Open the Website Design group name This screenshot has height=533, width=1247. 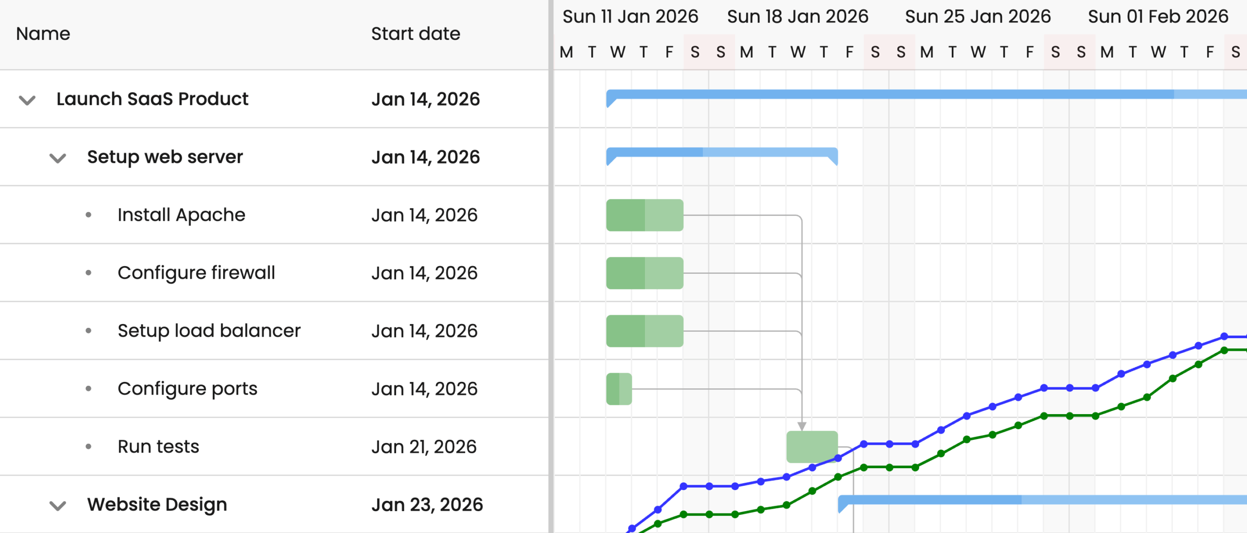click(x=157, y=505)
